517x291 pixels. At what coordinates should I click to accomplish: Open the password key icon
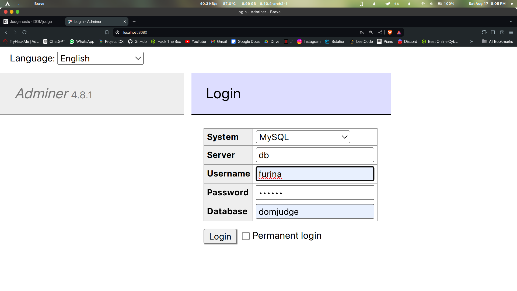pos(362,32)
